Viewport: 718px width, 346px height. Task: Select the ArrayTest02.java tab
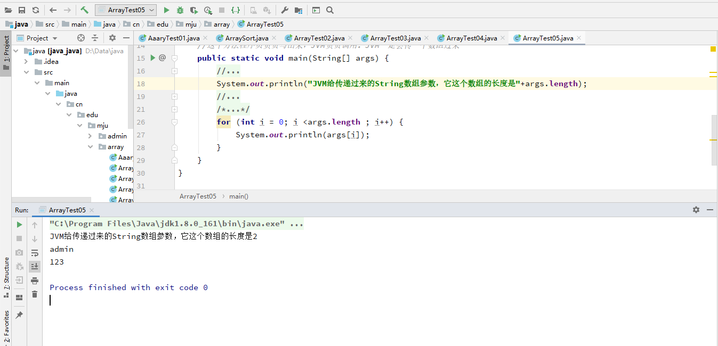[x=318, y=38]
